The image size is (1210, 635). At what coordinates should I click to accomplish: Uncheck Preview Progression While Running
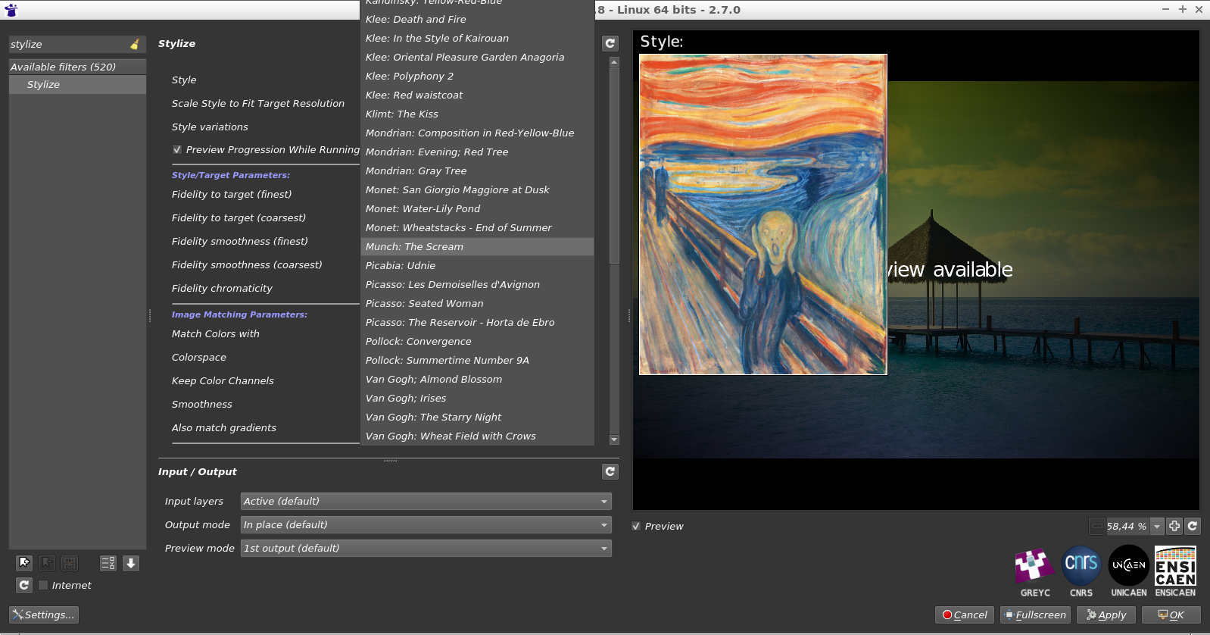[177, 150]
